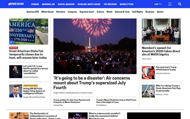190x119 pixels.
Task: Open lead story byline Vaughn Hillyard, Lillie Boudreaux
Action: coord(73,93)
